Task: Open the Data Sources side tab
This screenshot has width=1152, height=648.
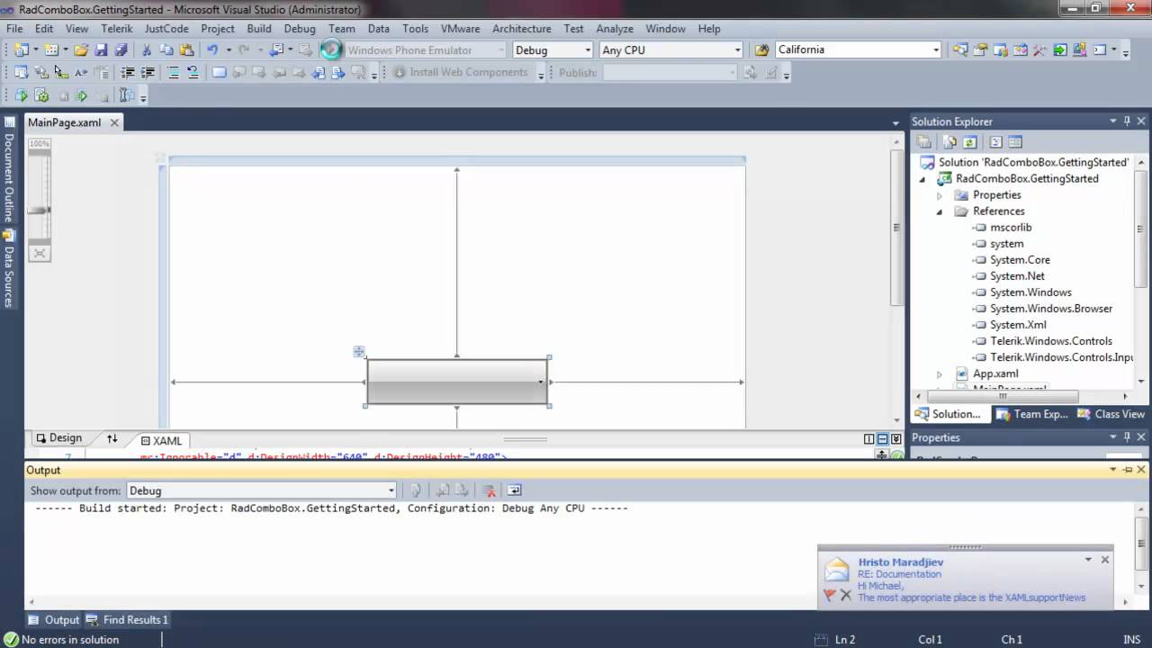Action: coord(8,267)
